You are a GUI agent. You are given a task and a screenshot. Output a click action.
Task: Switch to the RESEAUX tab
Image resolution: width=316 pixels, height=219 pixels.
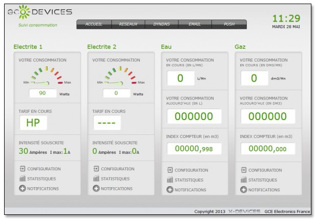click(x=128, y=24)
